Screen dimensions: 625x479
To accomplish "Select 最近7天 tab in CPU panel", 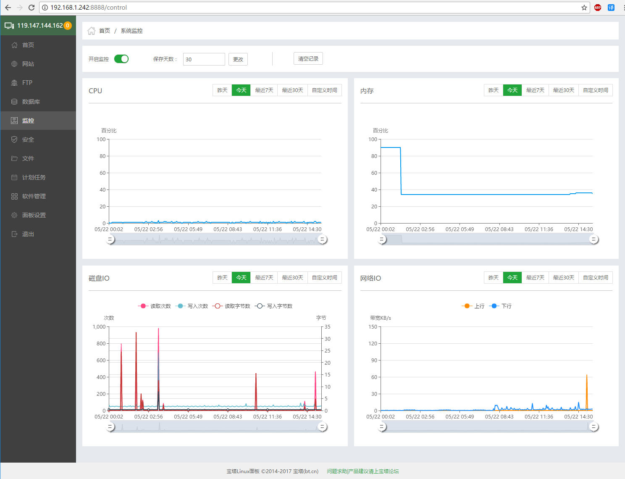I will 264,90.
